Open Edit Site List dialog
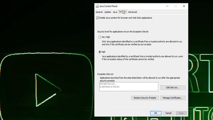 173,87
